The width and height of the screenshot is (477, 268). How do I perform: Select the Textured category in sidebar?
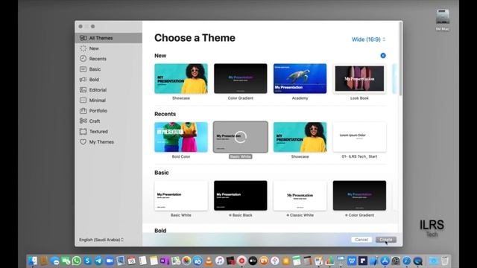tap(108, 131)
